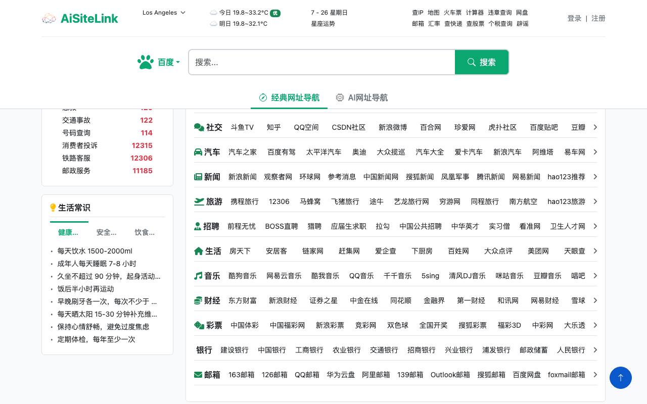This screenshot has height=404, width=647.
Task: Click the 旅游 airplane icon
Action: 199,201
